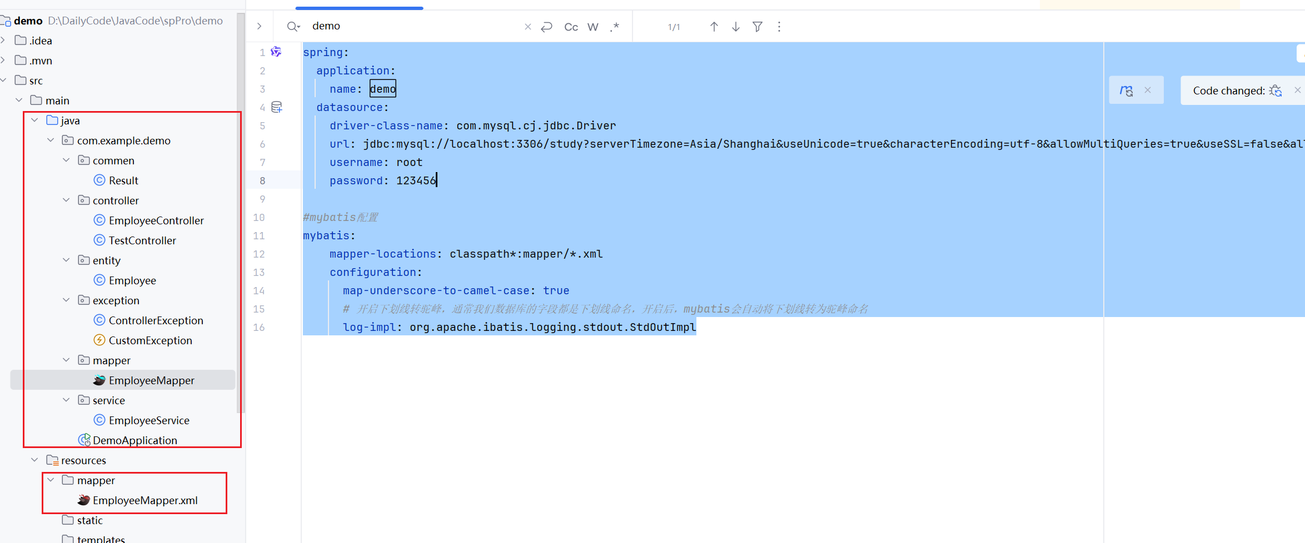The width and height of the screenshot is (1305, 543).
Task: Click log-impl key on line 16
Action: point(370,327)
